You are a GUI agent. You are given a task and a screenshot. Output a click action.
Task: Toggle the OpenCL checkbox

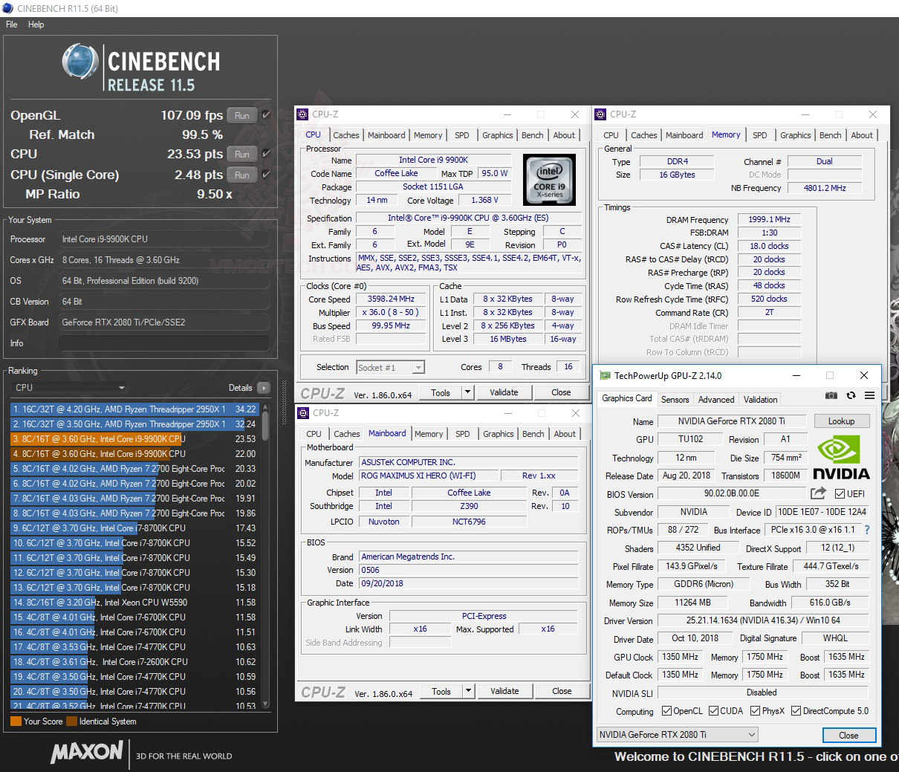point(666,711)
